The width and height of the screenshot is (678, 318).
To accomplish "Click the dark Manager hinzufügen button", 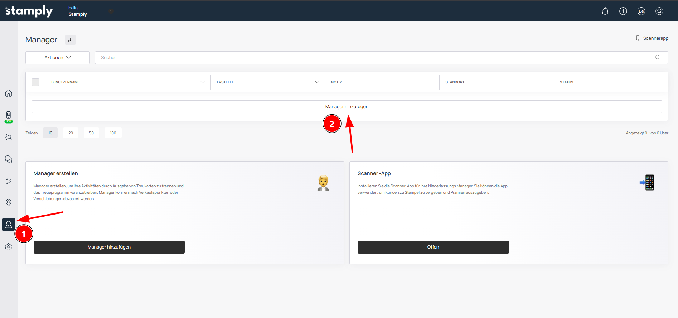I will tap(109, 247).
